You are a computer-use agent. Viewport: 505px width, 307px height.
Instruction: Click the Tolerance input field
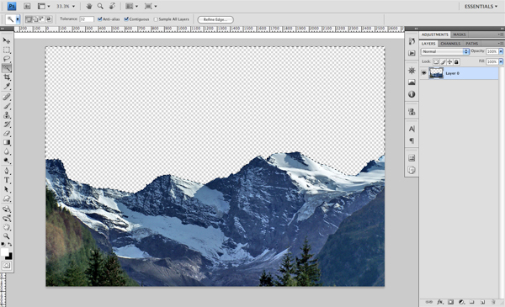87,19
